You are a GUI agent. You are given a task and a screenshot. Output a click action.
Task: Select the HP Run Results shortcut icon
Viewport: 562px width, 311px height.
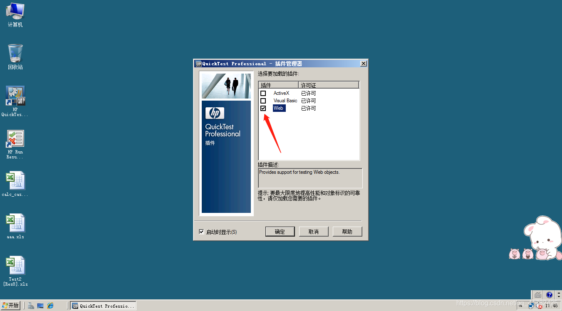click(15, 144)
